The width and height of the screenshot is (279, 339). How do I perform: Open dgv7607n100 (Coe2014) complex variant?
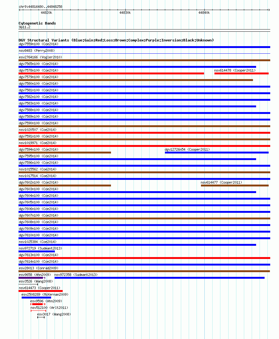pyautogui.click(x=39, y=216)
